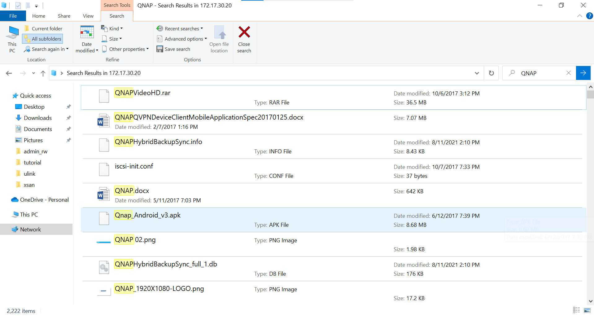594x316 pixels.
Task: Click the New folder quick access toolbar icon
Action: [x=28, y=5]
